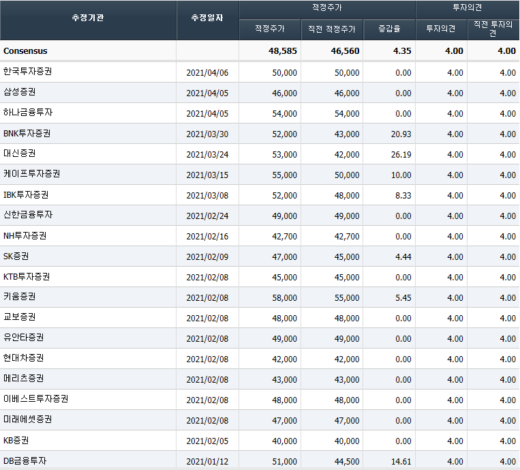Click the 추정일자 column header
520x470 pixels.
(x=207, y=18)
